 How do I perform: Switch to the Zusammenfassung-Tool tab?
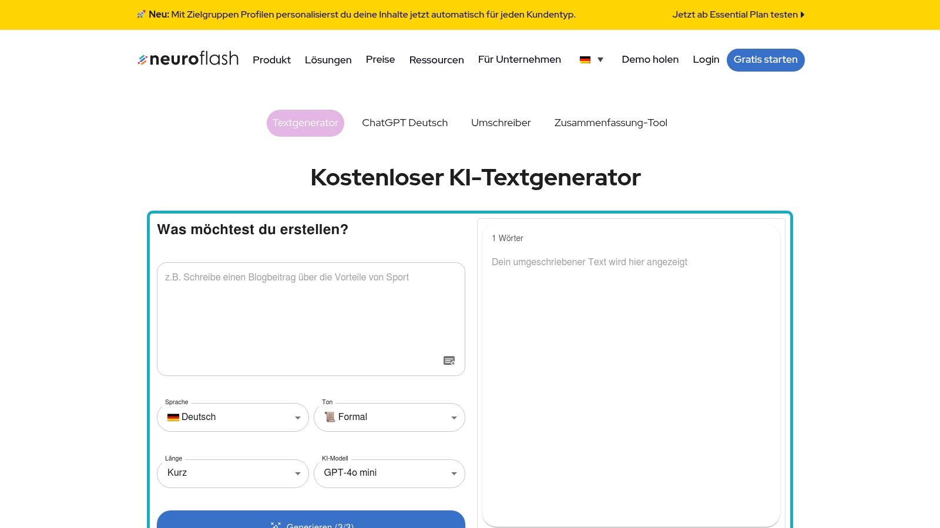coord(610,123)
